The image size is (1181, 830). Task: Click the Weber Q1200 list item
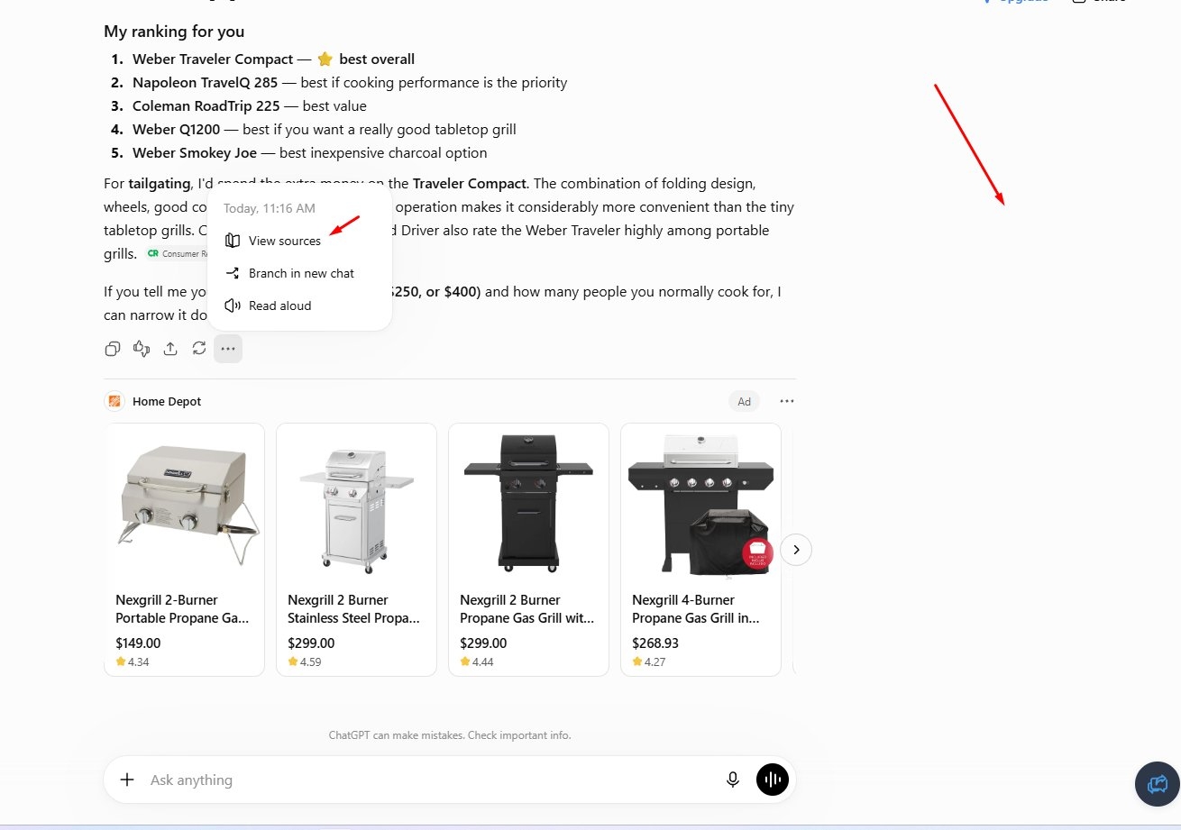[325, 130]
